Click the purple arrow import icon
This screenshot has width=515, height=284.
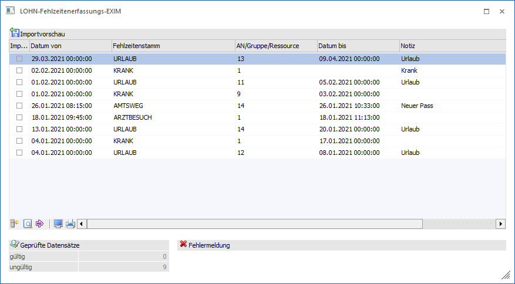tap(39, 224)
